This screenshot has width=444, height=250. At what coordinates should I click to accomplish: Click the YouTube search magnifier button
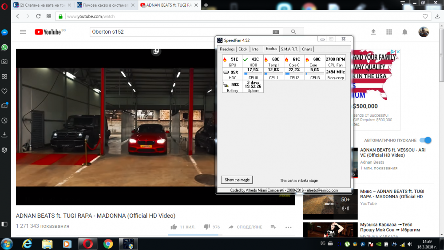coord(293,32)
